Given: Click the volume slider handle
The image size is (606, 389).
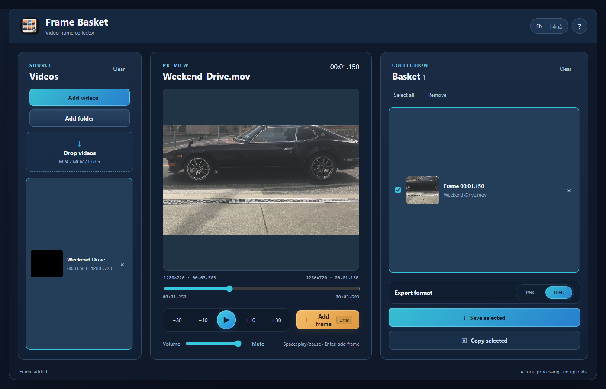Looking at the screenshot, I should pos(238,344).
